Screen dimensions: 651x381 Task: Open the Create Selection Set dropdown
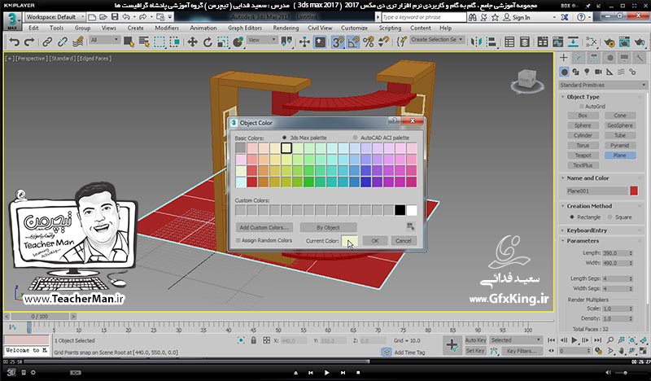[437, 39]
